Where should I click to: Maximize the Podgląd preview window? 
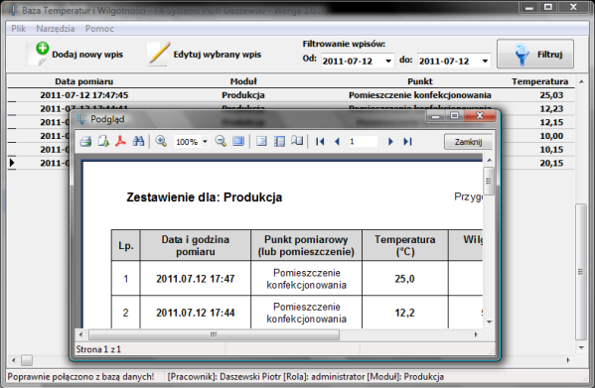click(x=455, y=115)
